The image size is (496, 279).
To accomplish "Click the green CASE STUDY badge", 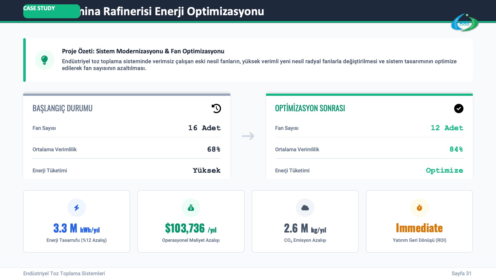I will click(51, 11).
